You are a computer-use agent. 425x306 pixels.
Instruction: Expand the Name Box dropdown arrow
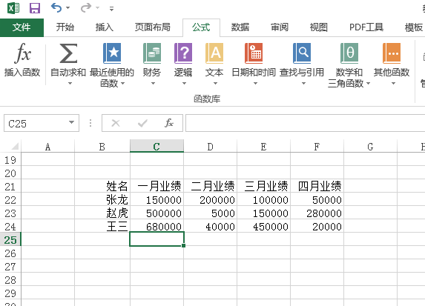(71, 123)
